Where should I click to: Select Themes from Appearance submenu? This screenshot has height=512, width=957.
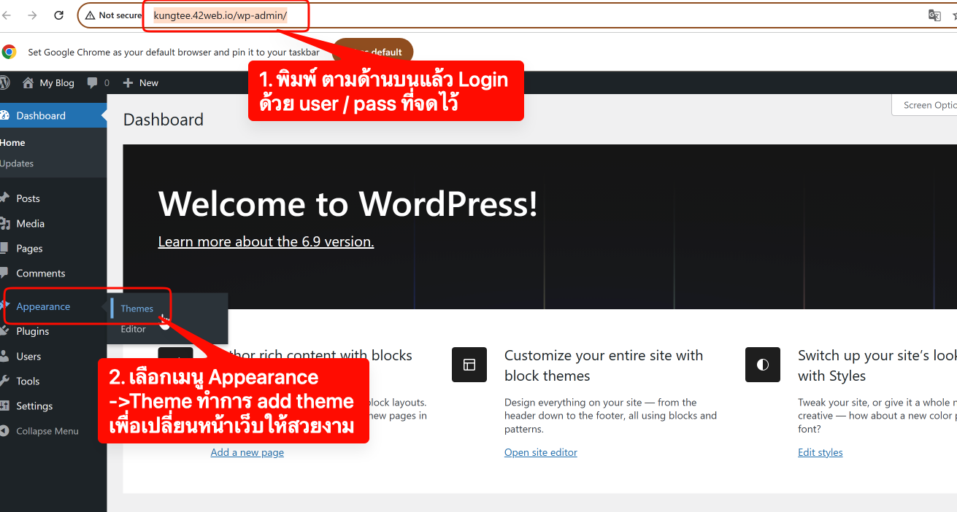[137, 309]
